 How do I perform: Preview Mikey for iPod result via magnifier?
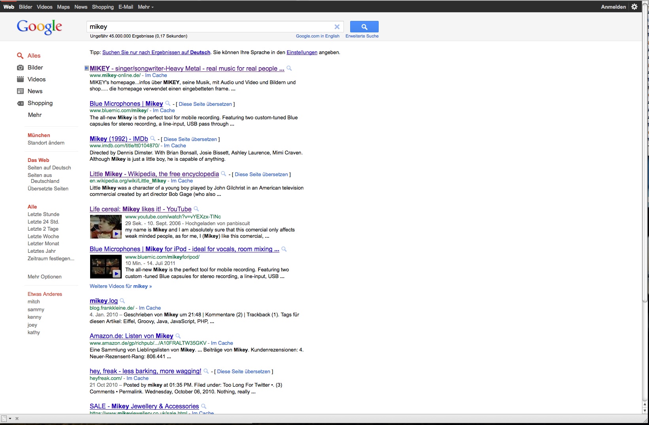[x=284, y=249]
